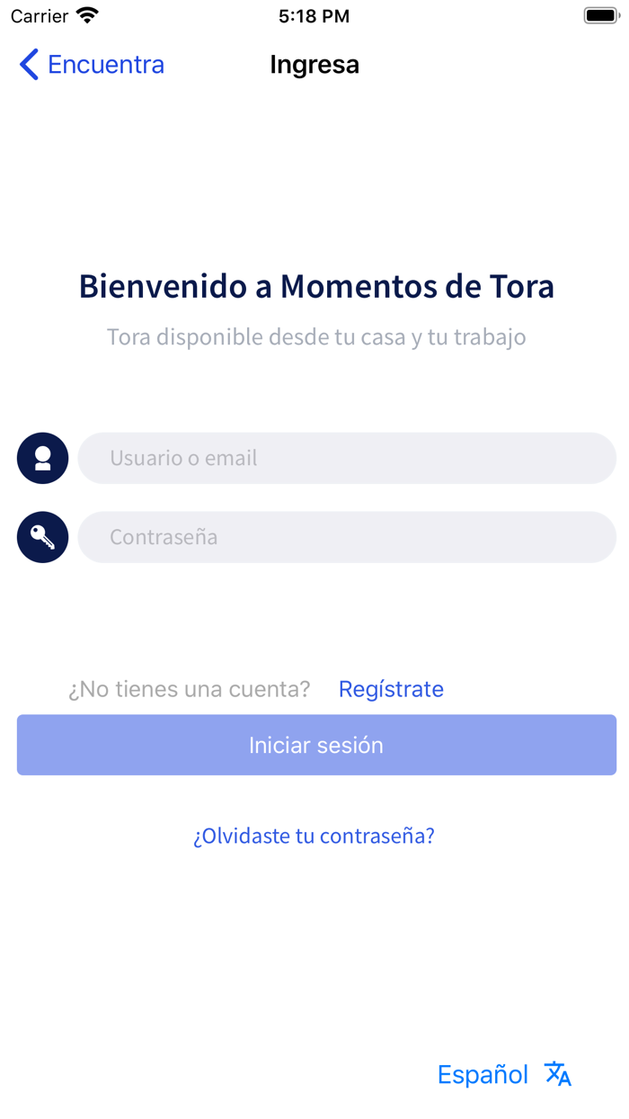Tap ¿No tienes una cuenta? text
This screenshot has width=629, height=1119.
(189, 689)
